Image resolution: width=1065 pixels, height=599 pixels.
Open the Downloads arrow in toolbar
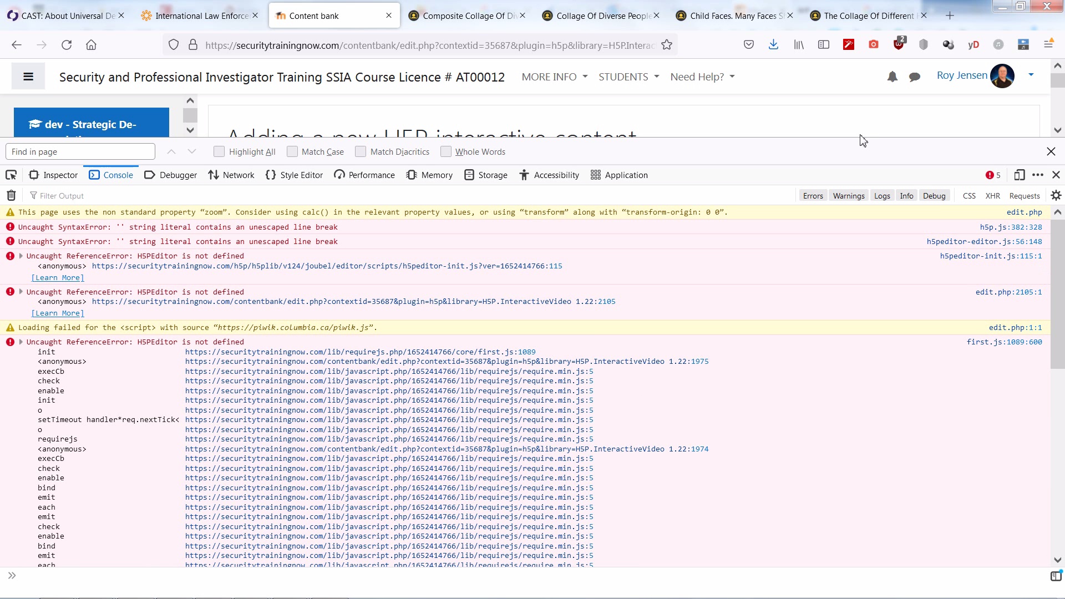point(773,45)
